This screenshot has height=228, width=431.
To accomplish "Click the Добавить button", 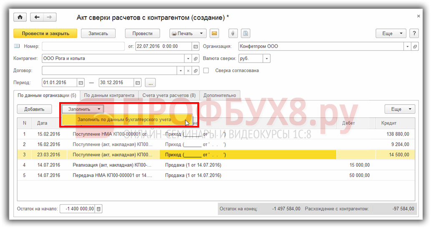I will click(x=34, y=109).
